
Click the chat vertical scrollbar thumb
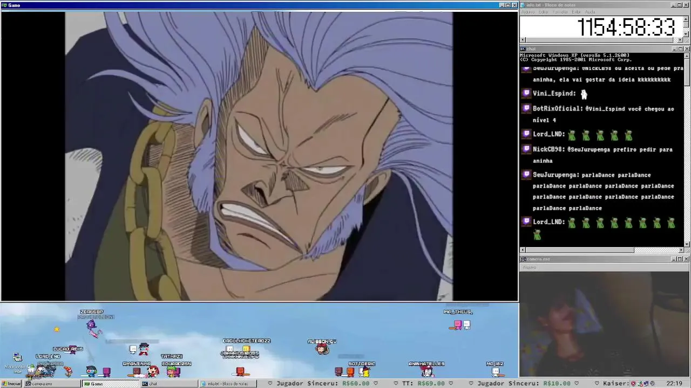coord(687,72)
